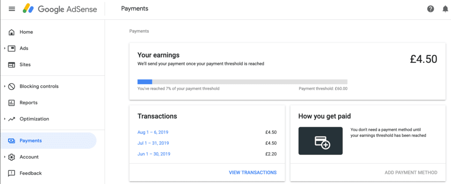This screenshot has height=184, width=451.
Task: Open the hamburger main menu icon
Action: 12,9
